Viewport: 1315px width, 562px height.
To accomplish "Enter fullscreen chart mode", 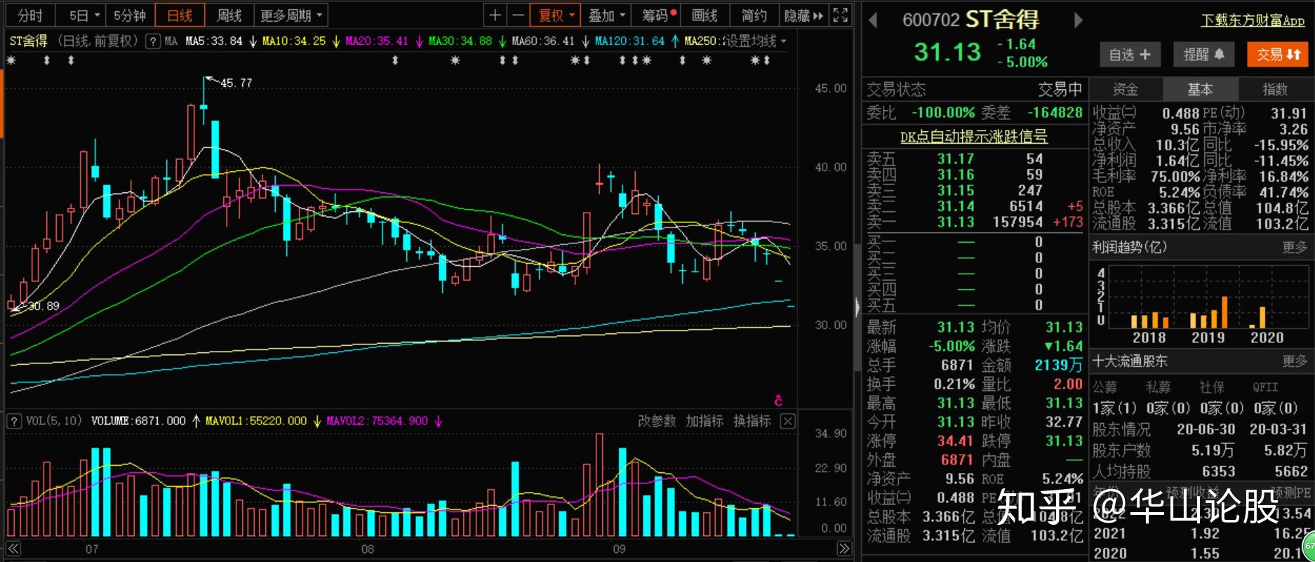I will pos(840,15).
